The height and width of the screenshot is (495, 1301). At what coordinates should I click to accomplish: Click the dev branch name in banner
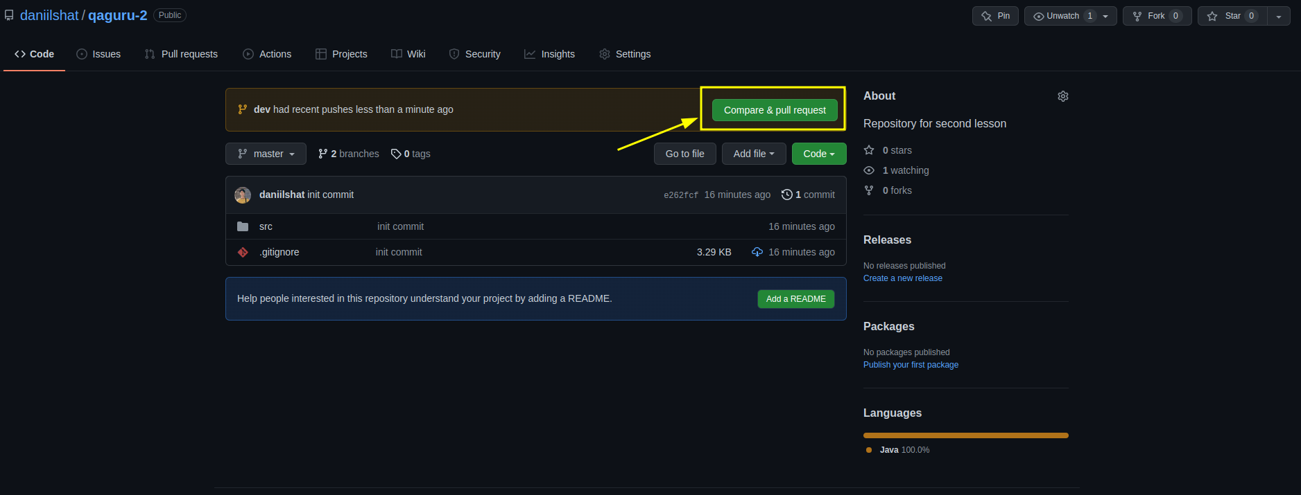point(261,109)
